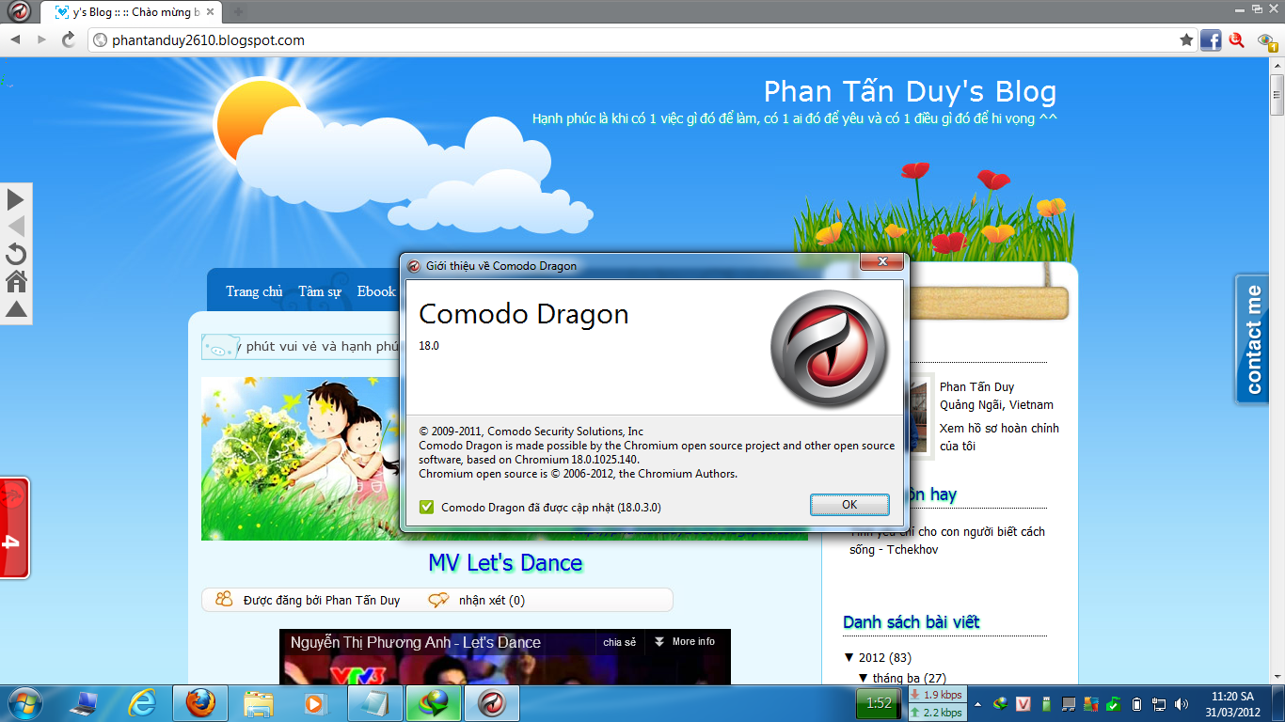The height and width of the screenshot is (722, 1285).
Task: Click the page scrollbar down arrow
Action: click(1277, 676)
